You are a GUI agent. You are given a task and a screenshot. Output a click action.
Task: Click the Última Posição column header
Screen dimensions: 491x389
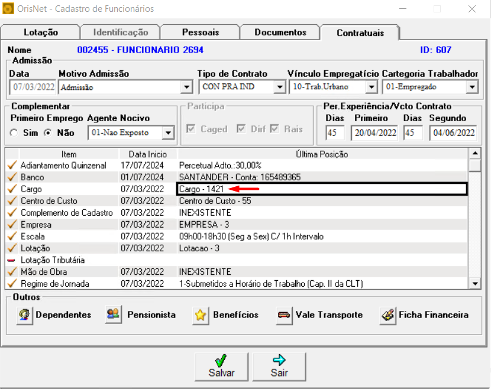[x=322, y=154]
